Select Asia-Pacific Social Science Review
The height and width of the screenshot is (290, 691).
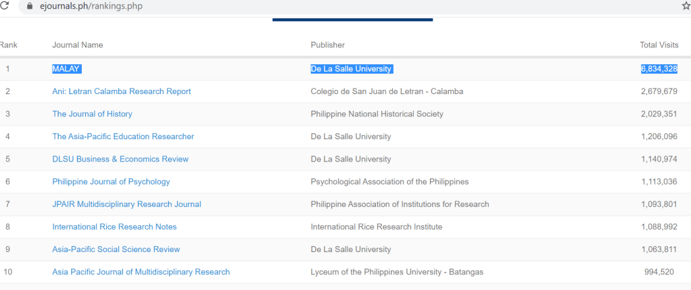coord(116,249)
